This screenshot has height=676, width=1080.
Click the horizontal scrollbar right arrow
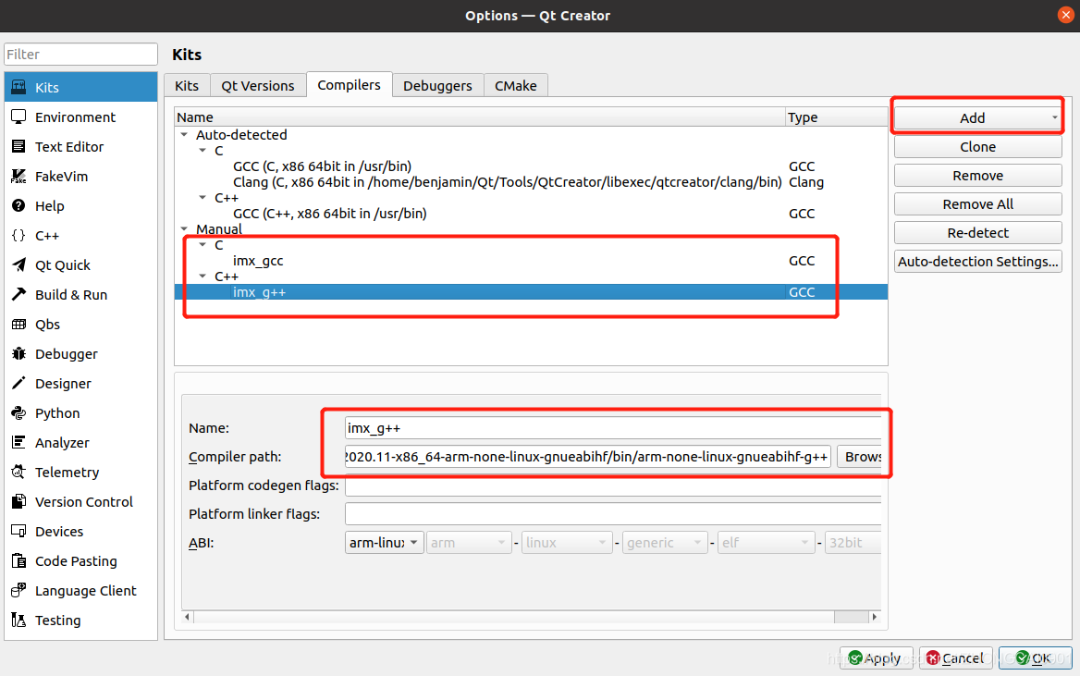point(875,617)
